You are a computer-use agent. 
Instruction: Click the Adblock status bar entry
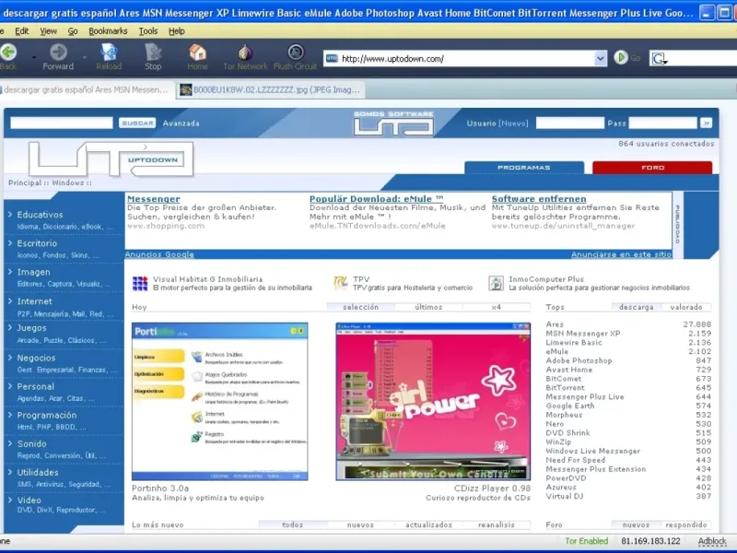pyautogui.click(x=711, y=541)
